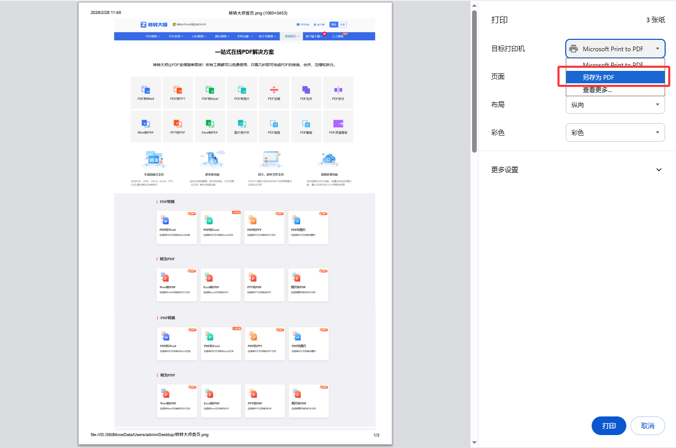Open the 彩色 color mode dropdown

[x=615, y=132]
